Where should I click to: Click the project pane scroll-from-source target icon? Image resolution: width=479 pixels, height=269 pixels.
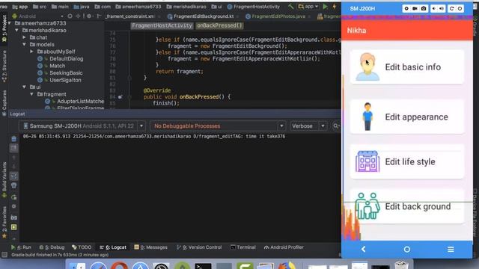[x=70, y=16]
